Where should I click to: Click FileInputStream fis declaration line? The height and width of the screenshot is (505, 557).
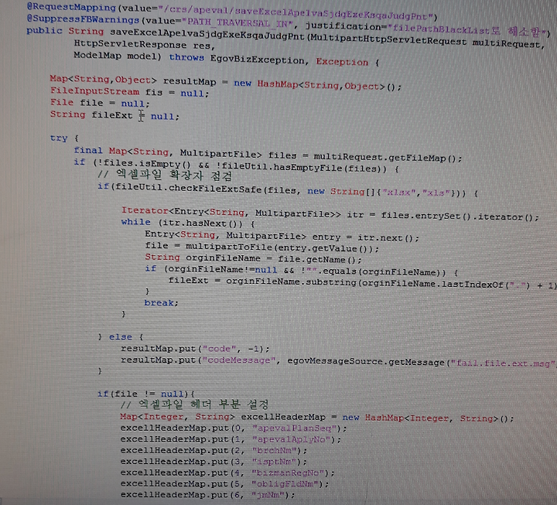[x=129, y=92]
